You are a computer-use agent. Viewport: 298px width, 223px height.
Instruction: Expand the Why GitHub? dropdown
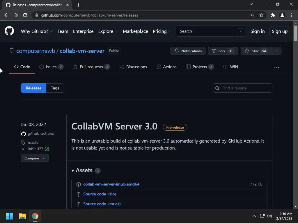click(37, 31)
